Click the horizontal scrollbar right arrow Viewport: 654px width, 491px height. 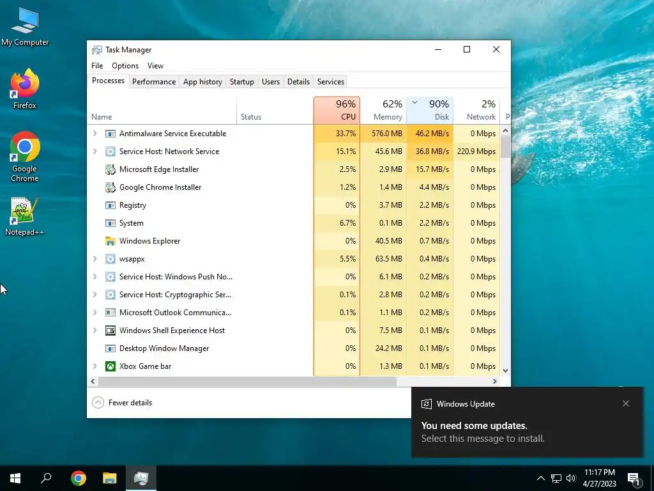point(495,381)
